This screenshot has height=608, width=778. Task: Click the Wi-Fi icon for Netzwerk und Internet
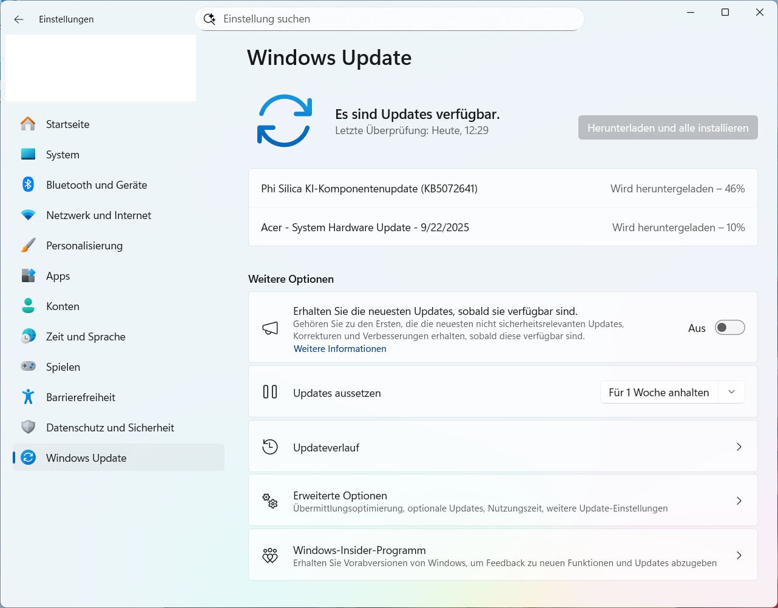[x=28, y=215]
